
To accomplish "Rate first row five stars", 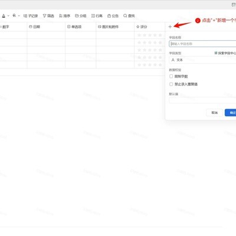I will 160,35.
